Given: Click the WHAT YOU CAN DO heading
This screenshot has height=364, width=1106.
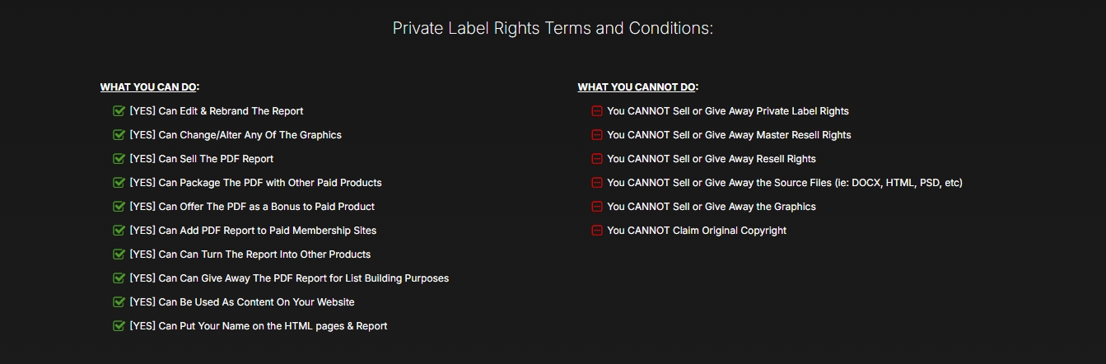Looking at the screenshot, I should click(x=149, y=87).
